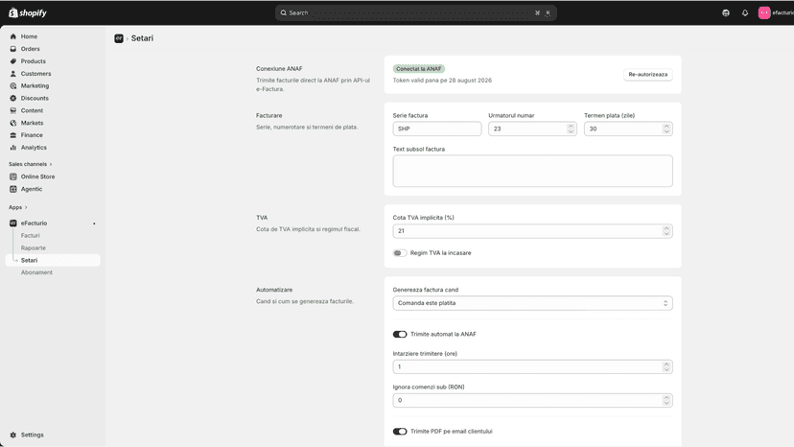Viewport: 794px width, 447px height.
Task: Click the Shopify logo
Action: pos(28,12)
